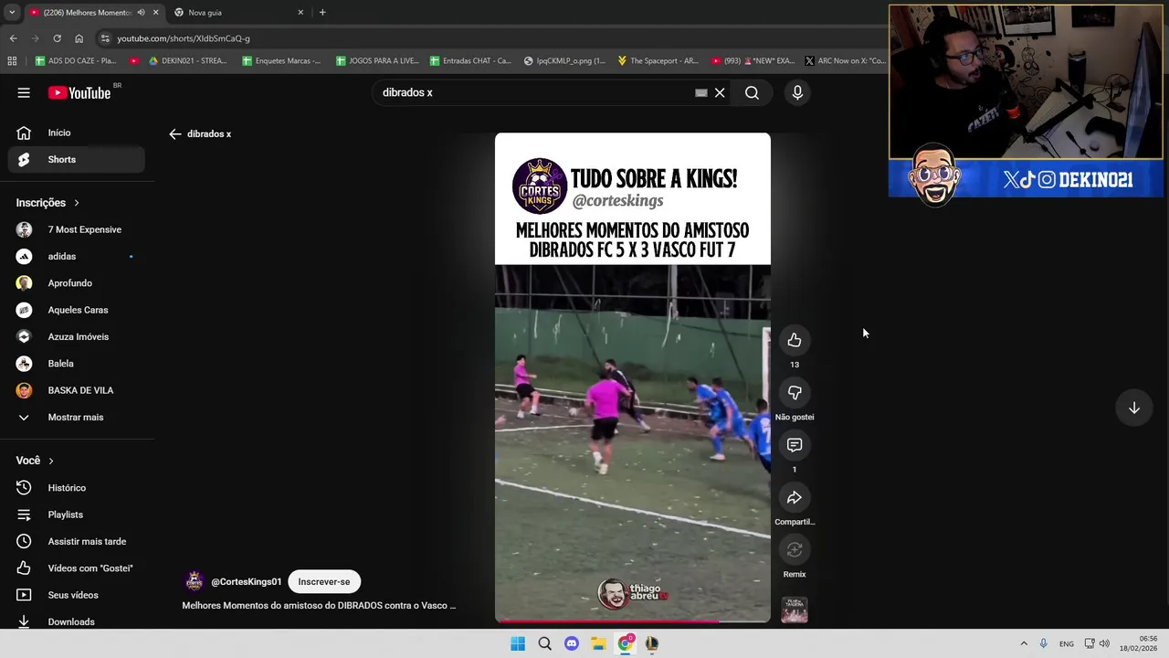Image resolution: width=1169 pixels, height=658 pixels.
Task: Go back to dibrados x results
Action: point(175,133)
